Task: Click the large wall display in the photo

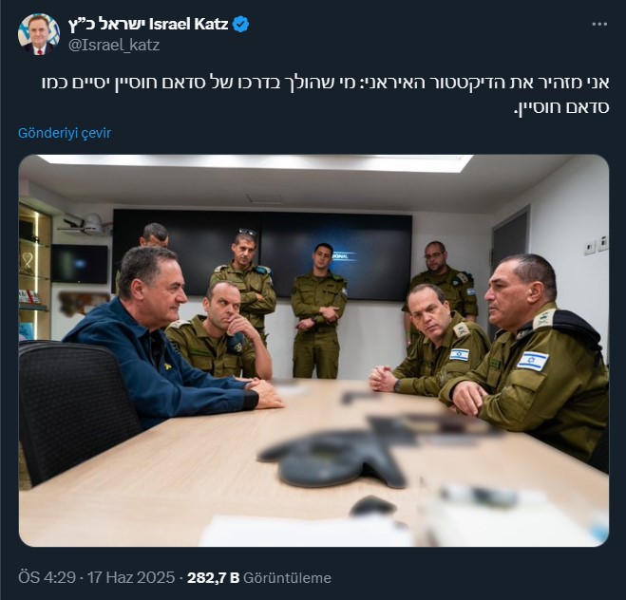Action: click(262, 254)
